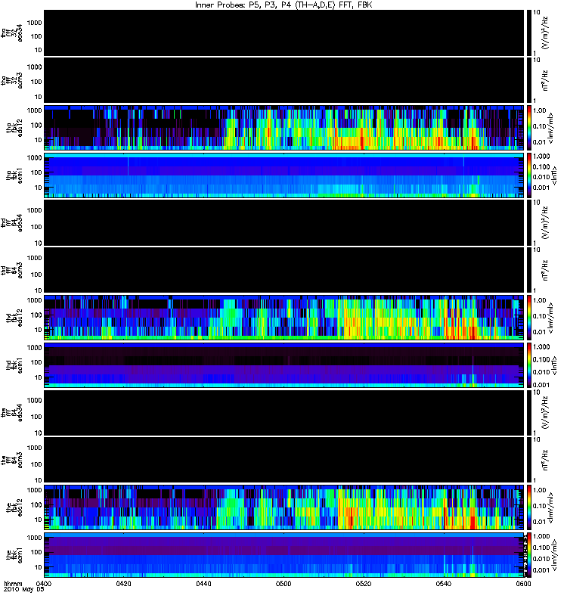Click the 'the fbk edc12' panel label
The height and width of the screenshot is (605, 567).
pyautogui.click(x=14, y=507)
